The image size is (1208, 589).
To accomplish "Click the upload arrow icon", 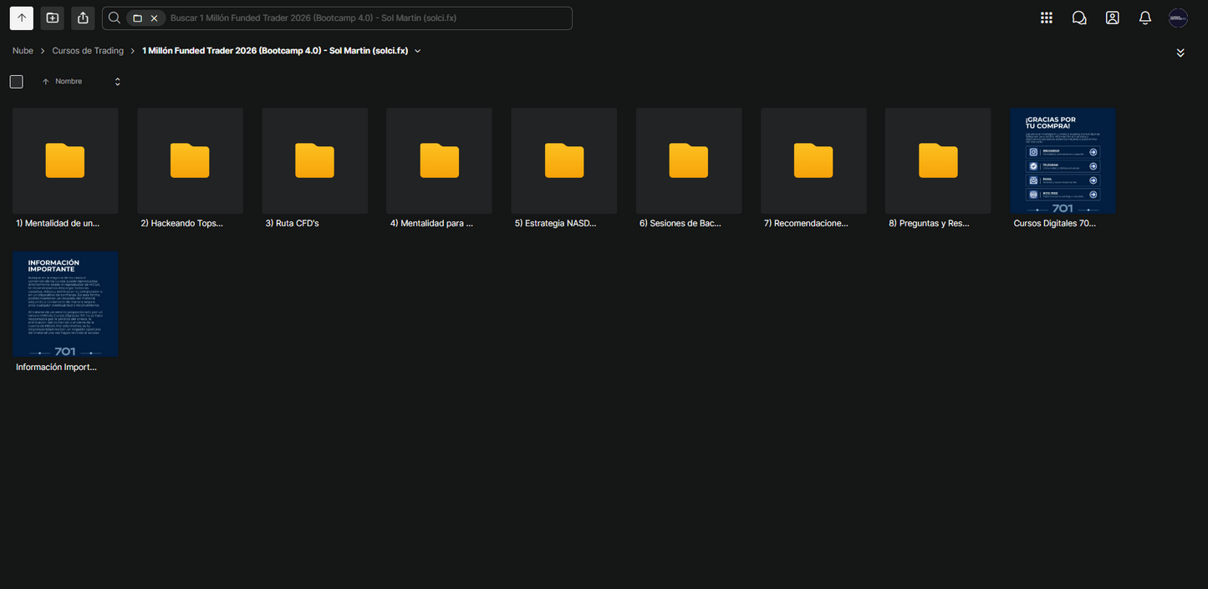I will point(22,18).
